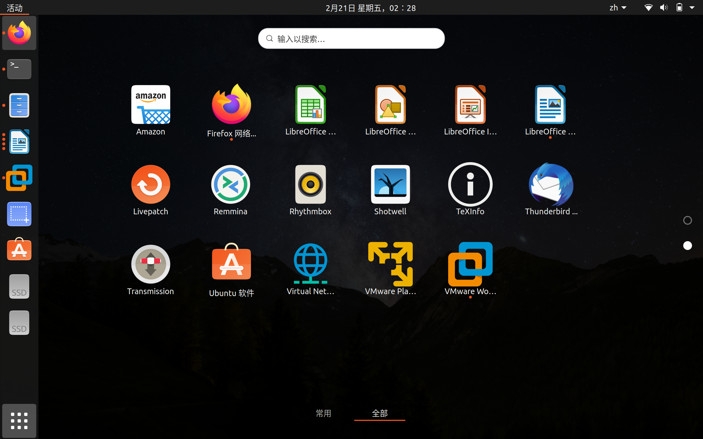703x439 pixels.
Task: Open the zh input source menu
Action: [618, 8]
